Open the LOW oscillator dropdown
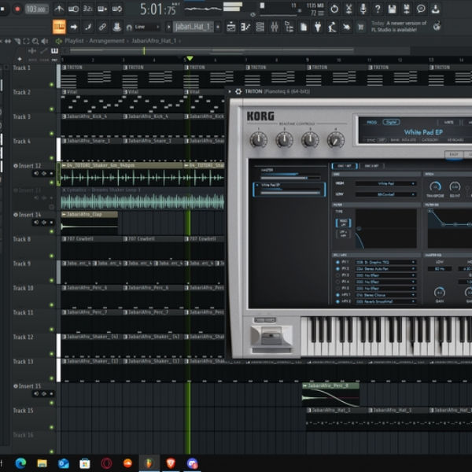Screen dimensions: 472x472 (x=386, y=194)
